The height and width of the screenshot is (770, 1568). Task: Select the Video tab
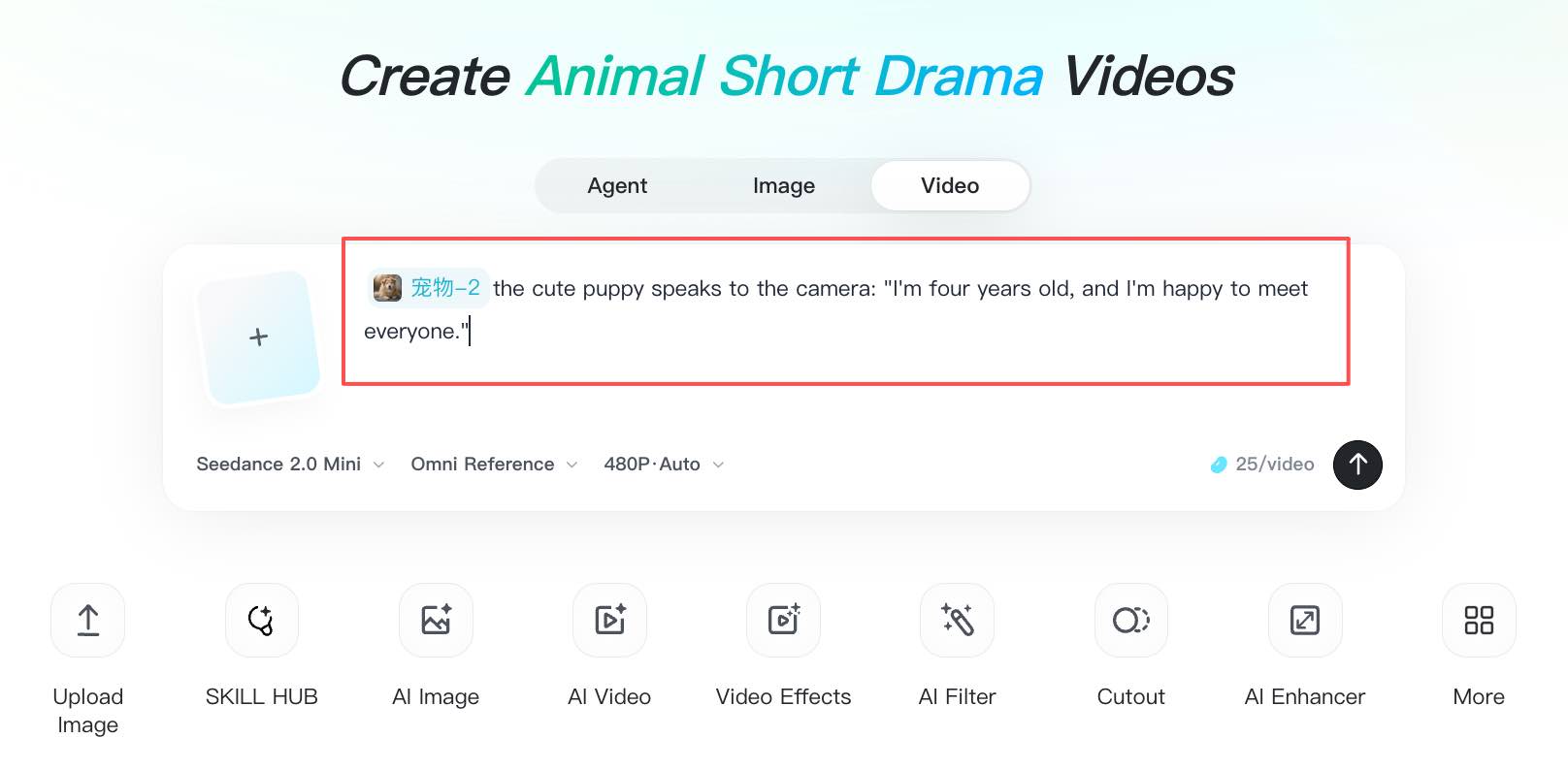click(950, 185)
